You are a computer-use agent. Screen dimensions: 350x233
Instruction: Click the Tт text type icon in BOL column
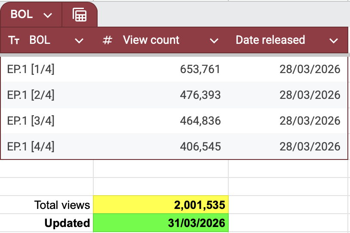[x=14, y=40]
